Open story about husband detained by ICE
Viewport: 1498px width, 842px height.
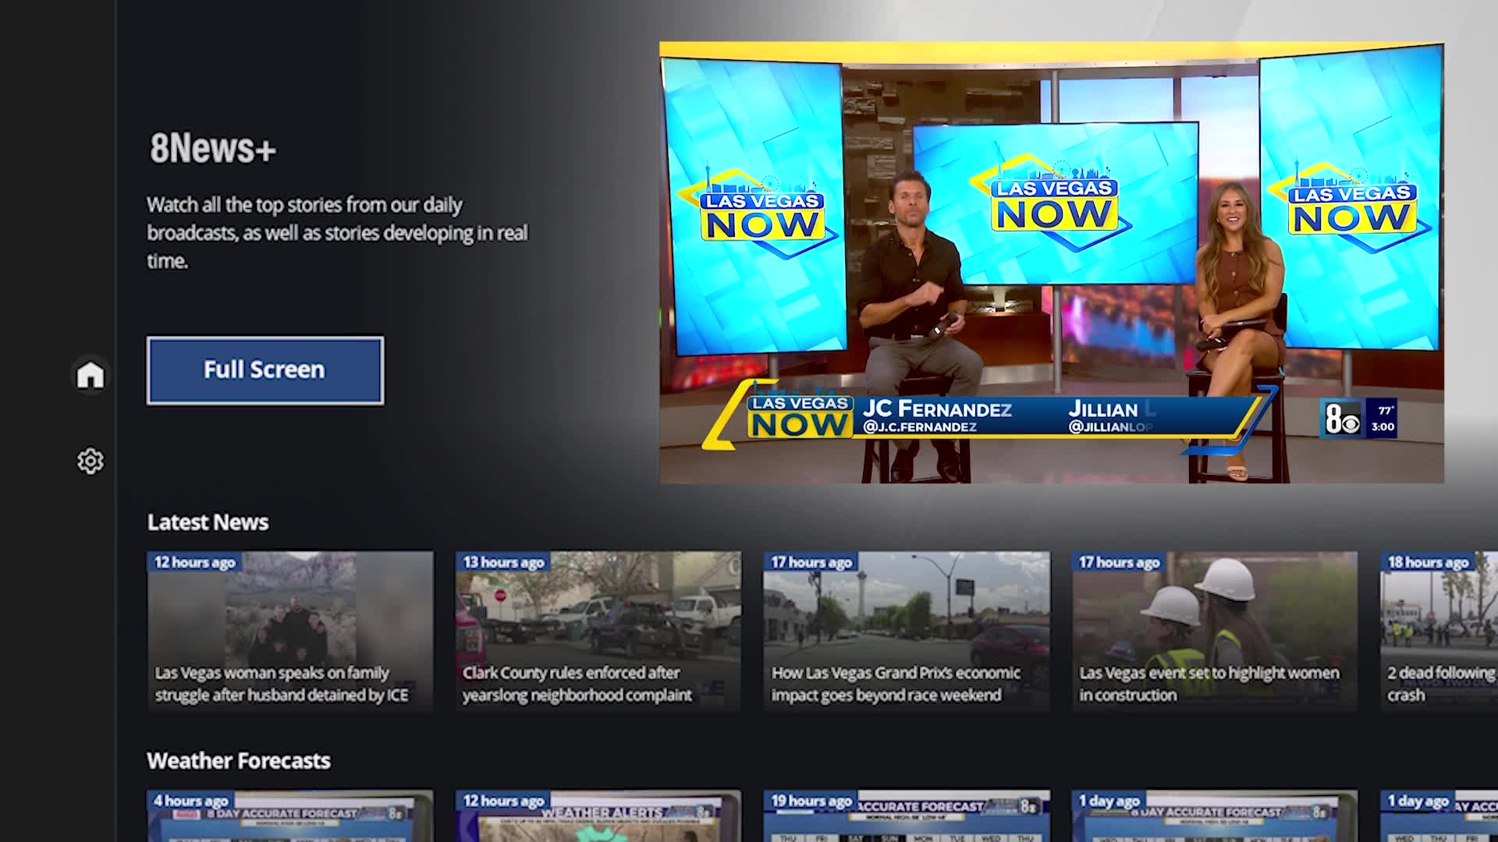coord(290,631)
